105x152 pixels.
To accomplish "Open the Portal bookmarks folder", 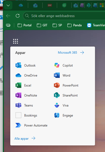I will (24, 25).
